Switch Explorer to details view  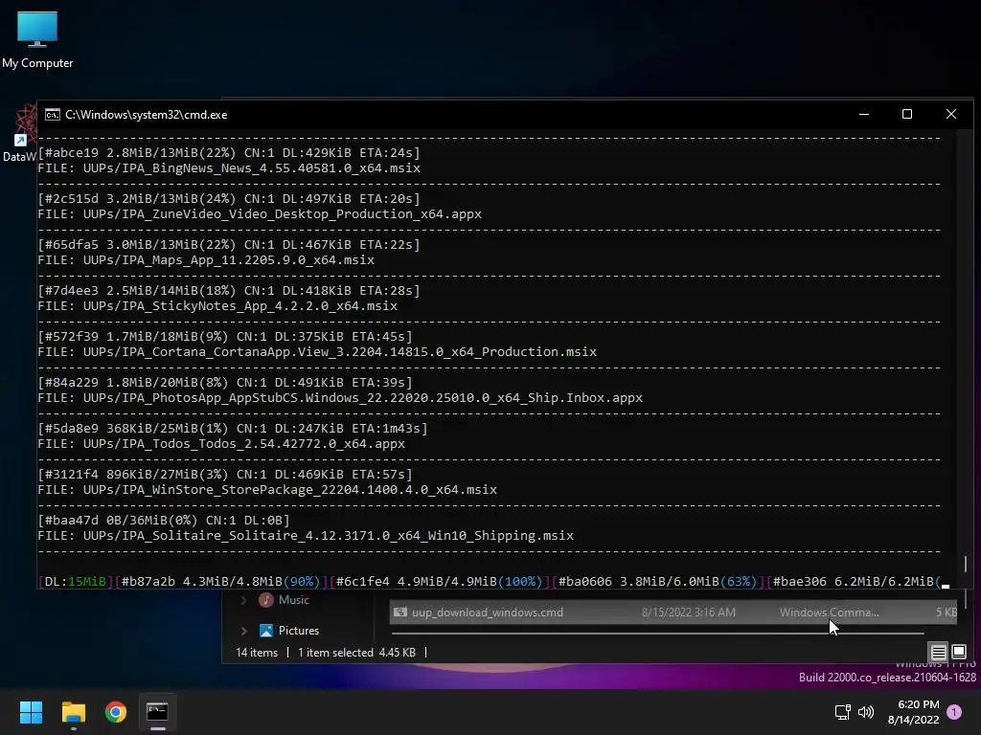pos(938,653)
